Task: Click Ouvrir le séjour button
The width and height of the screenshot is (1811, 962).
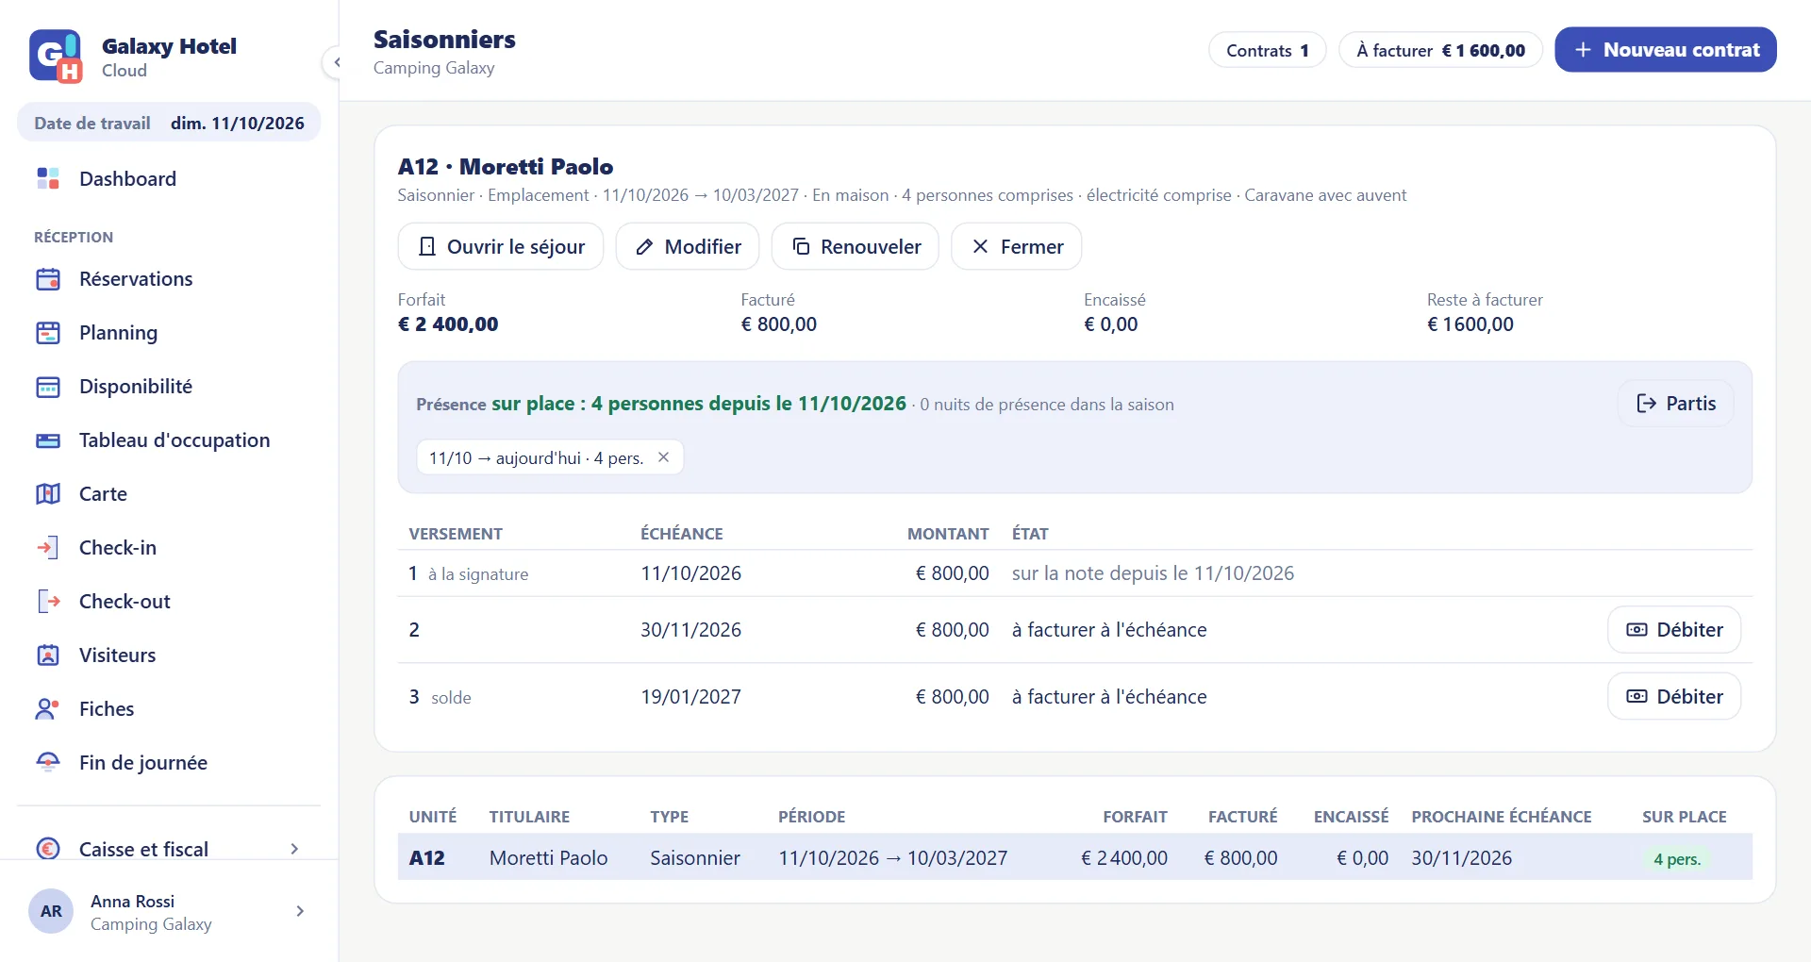Action: tap(501, 246)
